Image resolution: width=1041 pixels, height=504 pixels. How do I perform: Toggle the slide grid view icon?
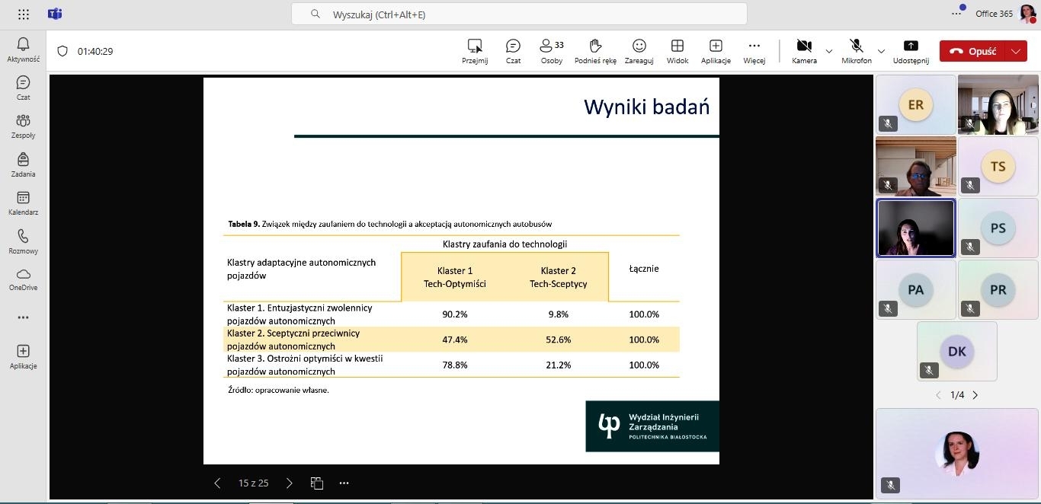click(317, 483)
